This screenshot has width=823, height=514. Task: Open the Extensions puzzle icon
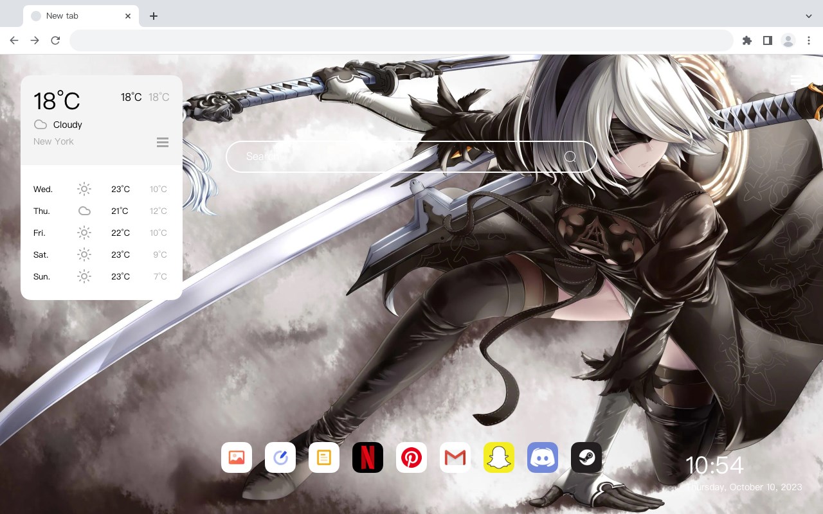746,40
